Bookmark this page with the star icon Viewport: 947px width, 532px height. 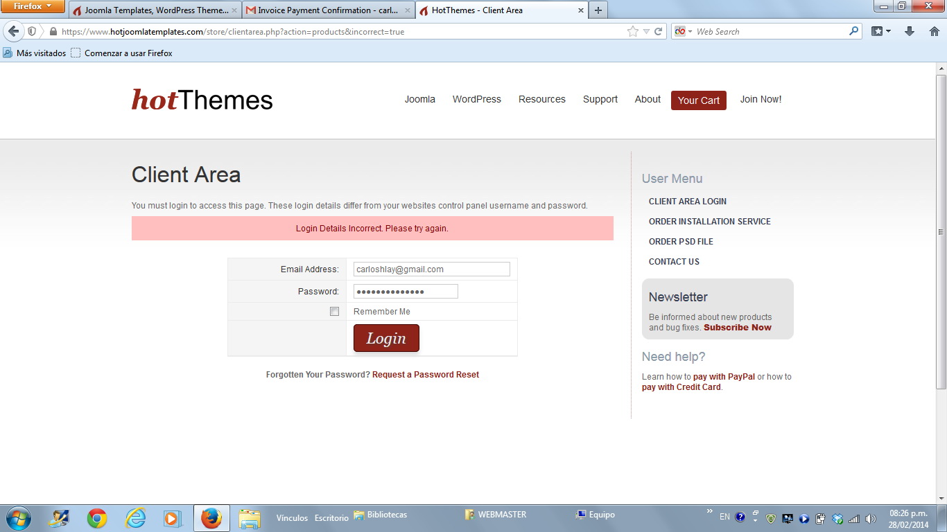point(632,31)
